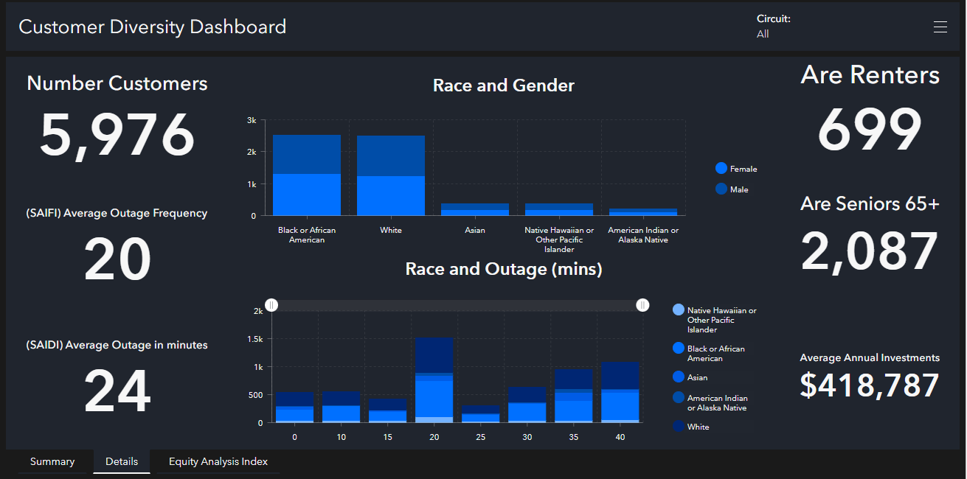
Task: Click the left handle of the outage range slider
Action: [x=271, y=304]
